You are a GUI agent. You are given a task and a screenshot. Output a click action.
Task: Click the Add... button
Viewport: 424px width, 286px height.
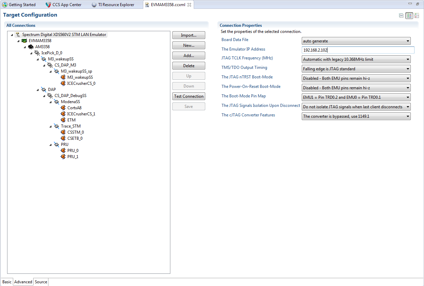click(189, 56)
